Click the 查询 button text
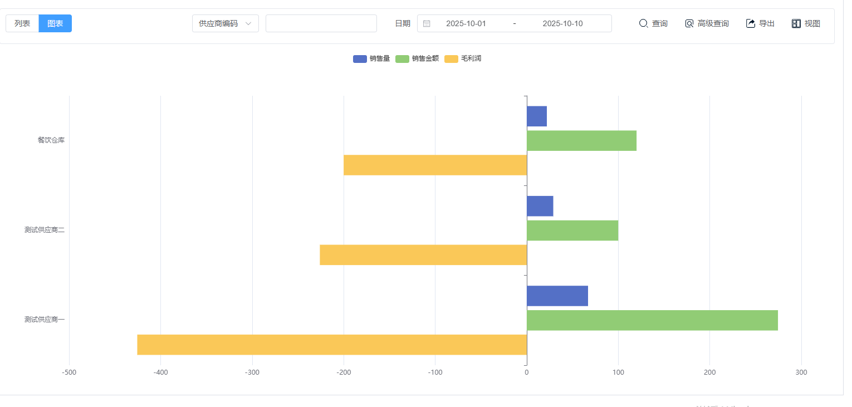Viewport: 852px width, 407px height. coord(660,23)
